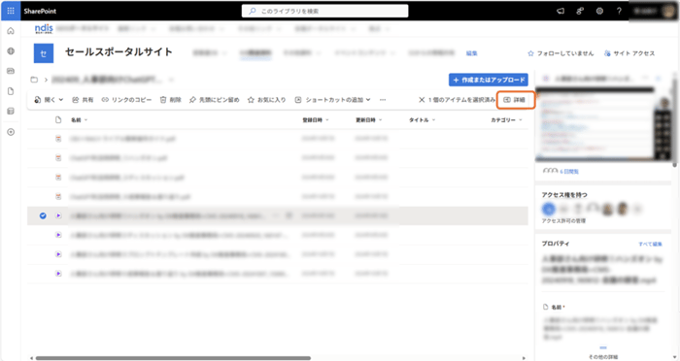The image size is (680, 361).
Task: Open the Settings gear
Action: click(599, 12)
